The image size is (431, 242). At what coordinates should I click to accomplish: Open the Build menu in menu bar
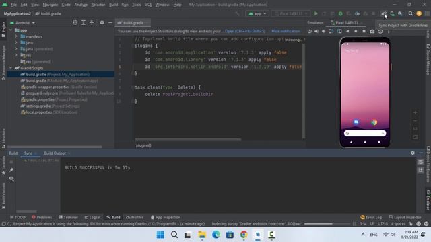click(114, 5)
